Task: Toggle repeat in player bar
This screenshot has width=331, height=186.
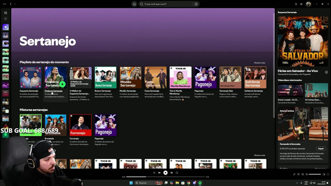Action: pos(177,173)
